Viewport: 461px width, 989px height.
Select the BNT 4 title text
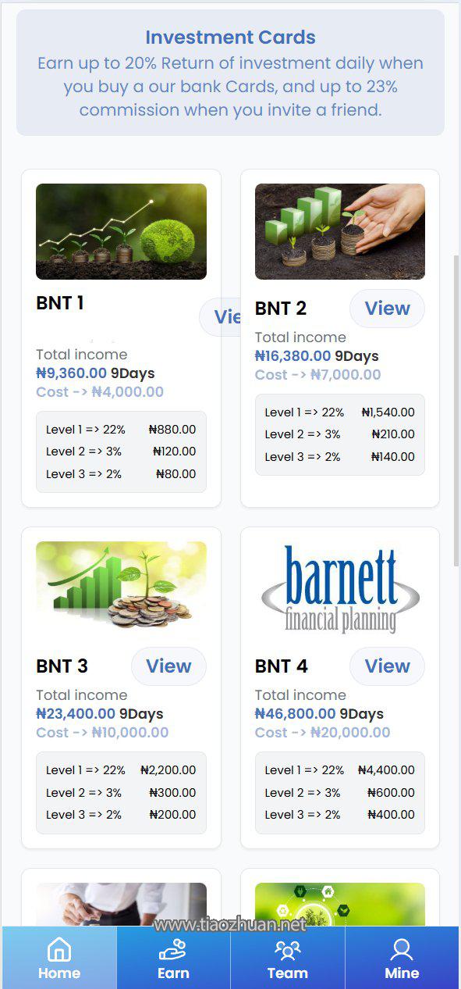282,666
